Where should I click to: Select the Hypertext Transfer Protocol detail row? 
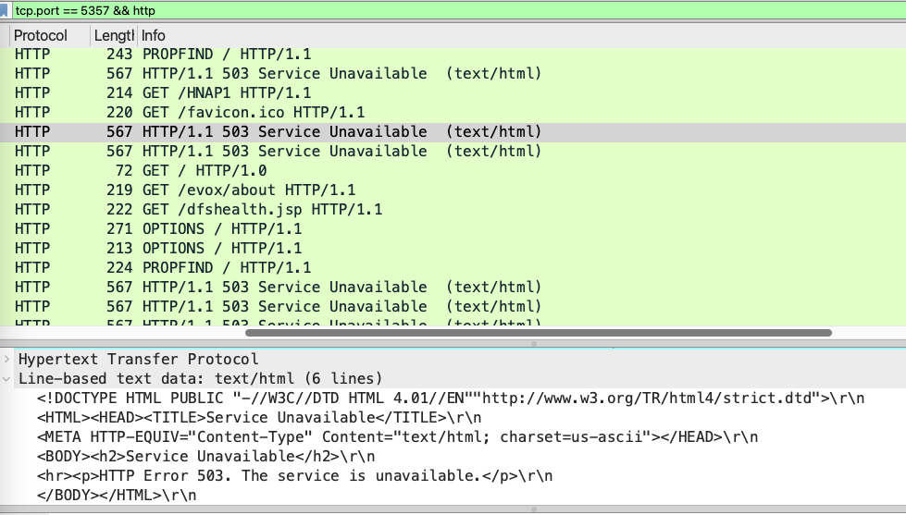[x=453, y=359]
